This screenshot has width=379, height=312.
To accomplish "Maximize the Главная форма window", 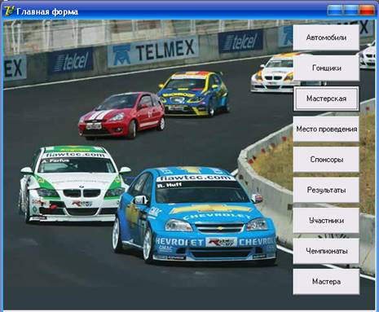I will click(350, 11).
